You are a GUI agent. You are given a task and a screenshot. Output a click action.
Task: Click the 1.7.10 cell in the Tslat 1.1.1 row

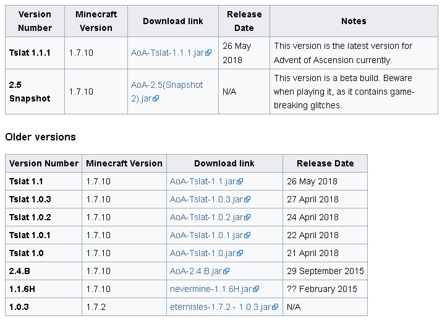click(96, 53)
